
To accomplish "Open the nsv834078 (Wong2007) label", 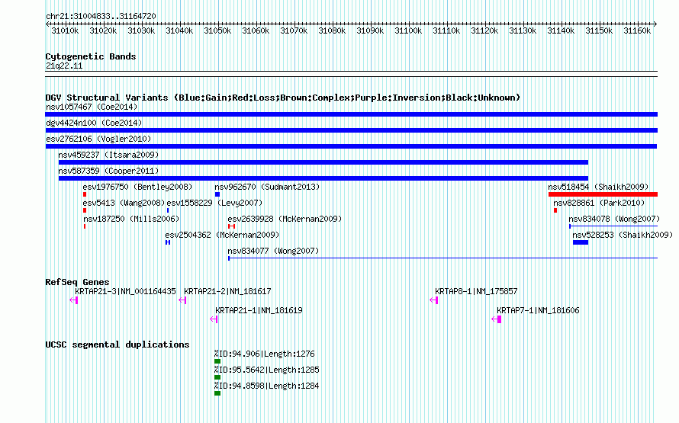I will coord(614,219).
